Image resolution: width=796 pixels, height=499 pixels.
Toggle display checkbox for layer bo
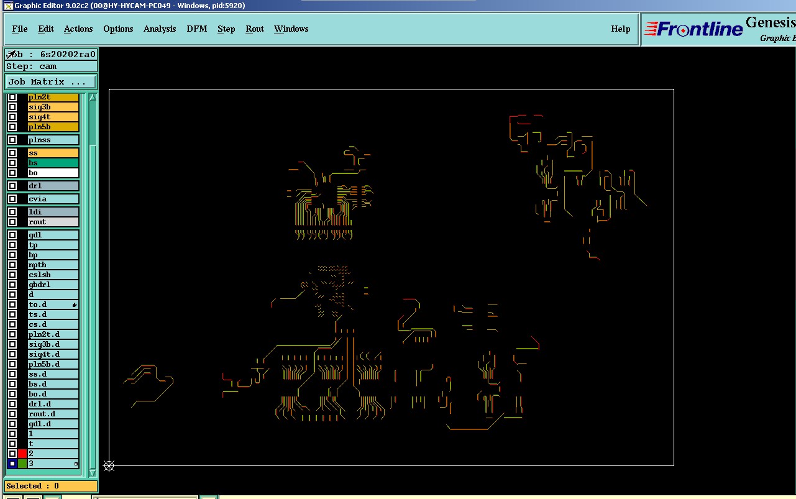click(x=12, y=173)
